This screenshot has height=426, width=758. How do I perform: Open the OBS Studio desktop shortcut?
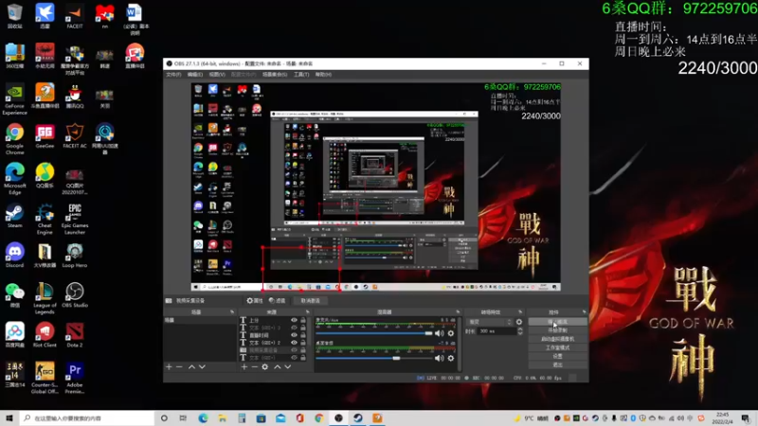pos(75,295)
